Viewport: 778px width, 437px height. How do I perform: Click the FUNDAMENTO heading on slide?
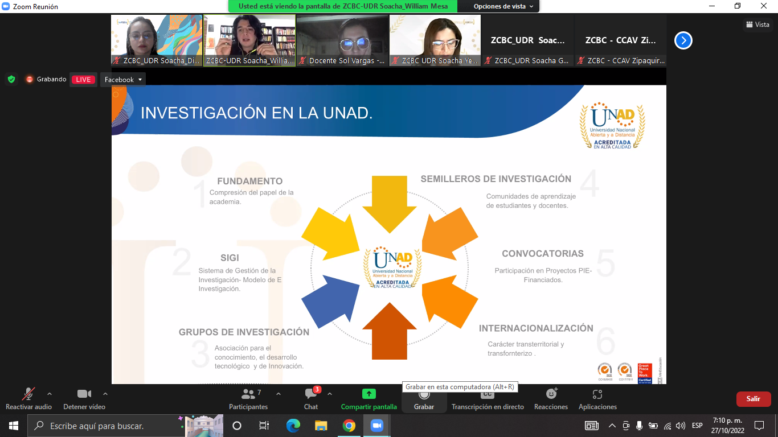coord(249,181)
